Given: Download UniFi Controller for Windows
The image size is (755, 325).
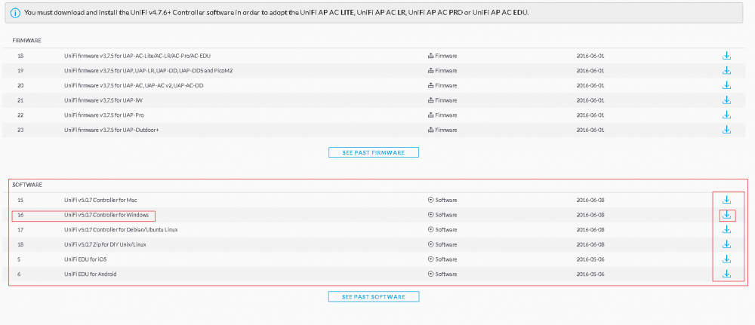Looking at the screenshot, I should [726, 215].
